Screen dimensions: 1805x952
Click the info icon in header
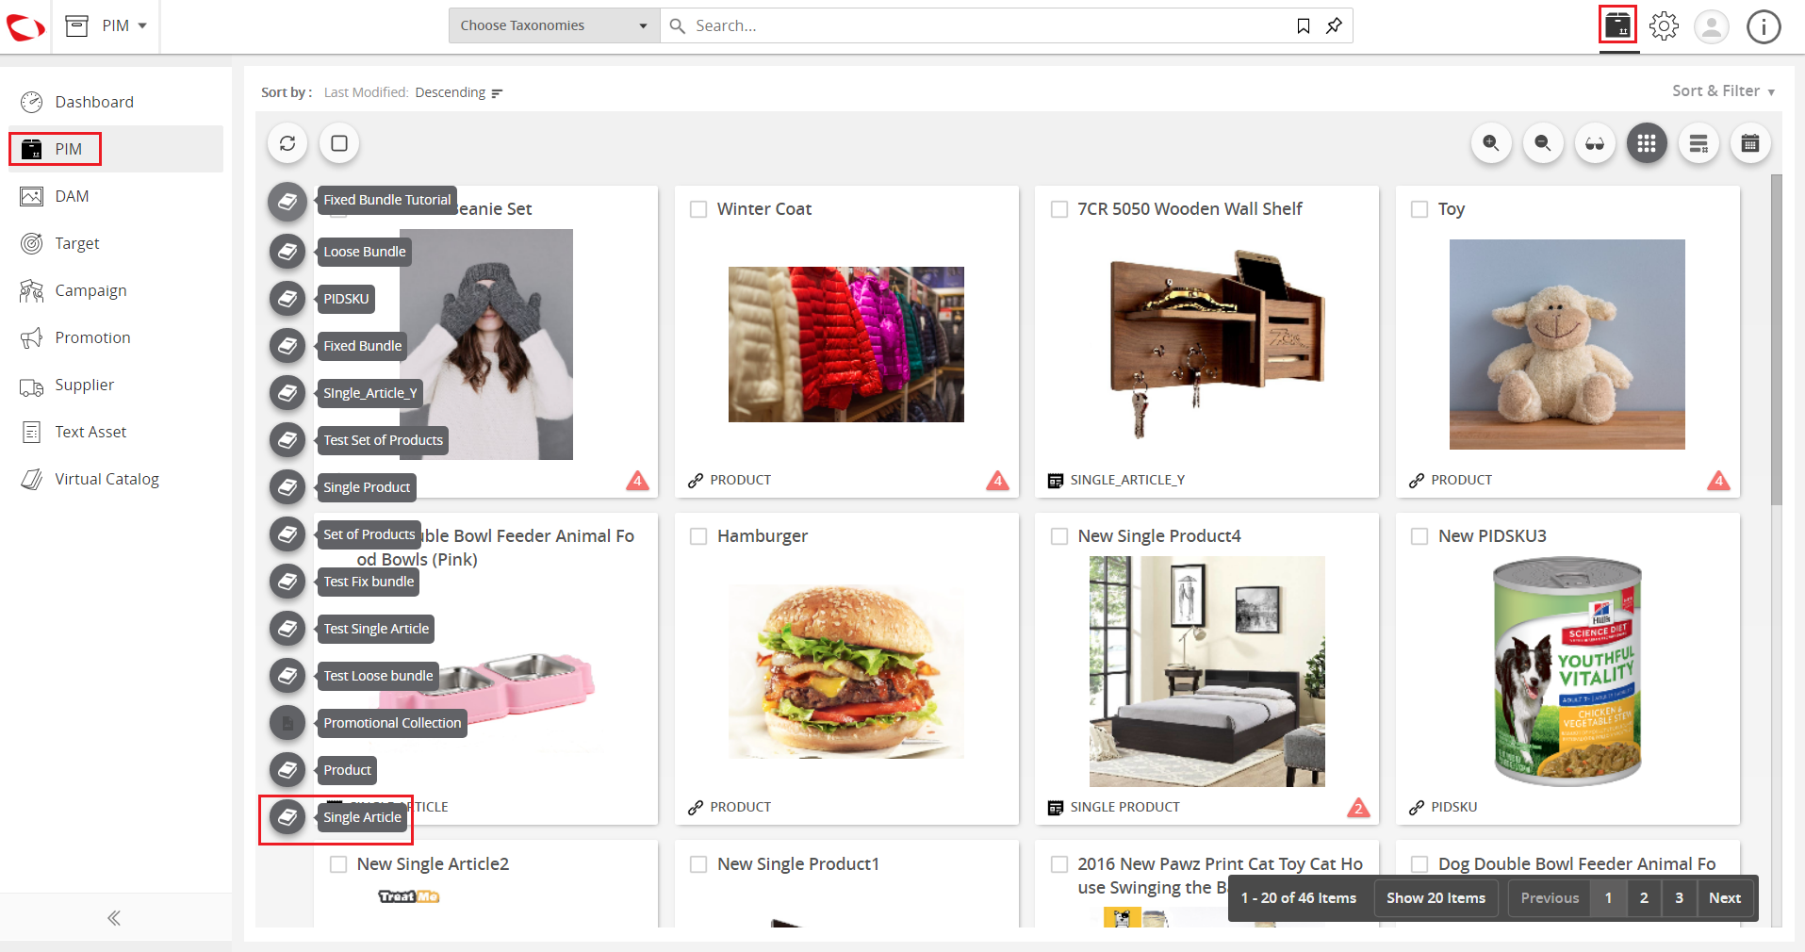(x=1764, y=25)
